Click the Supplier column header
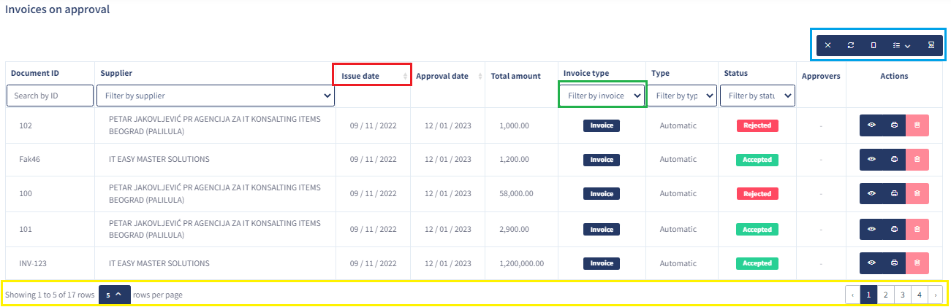Viewport: 951px width, 307px height. 116,74
